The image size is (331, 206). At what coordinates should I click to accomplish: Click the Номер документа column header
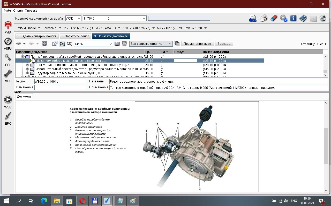tap(233, 52)
